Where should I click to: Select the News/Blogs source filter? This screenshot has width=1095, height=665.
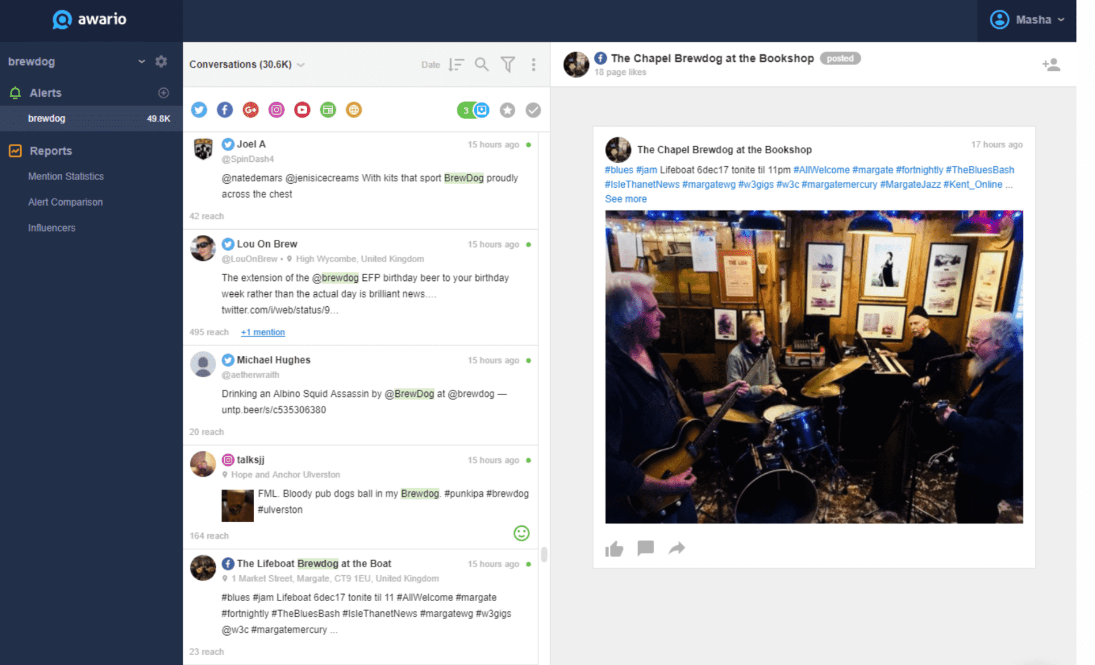[x=327, y=109]
